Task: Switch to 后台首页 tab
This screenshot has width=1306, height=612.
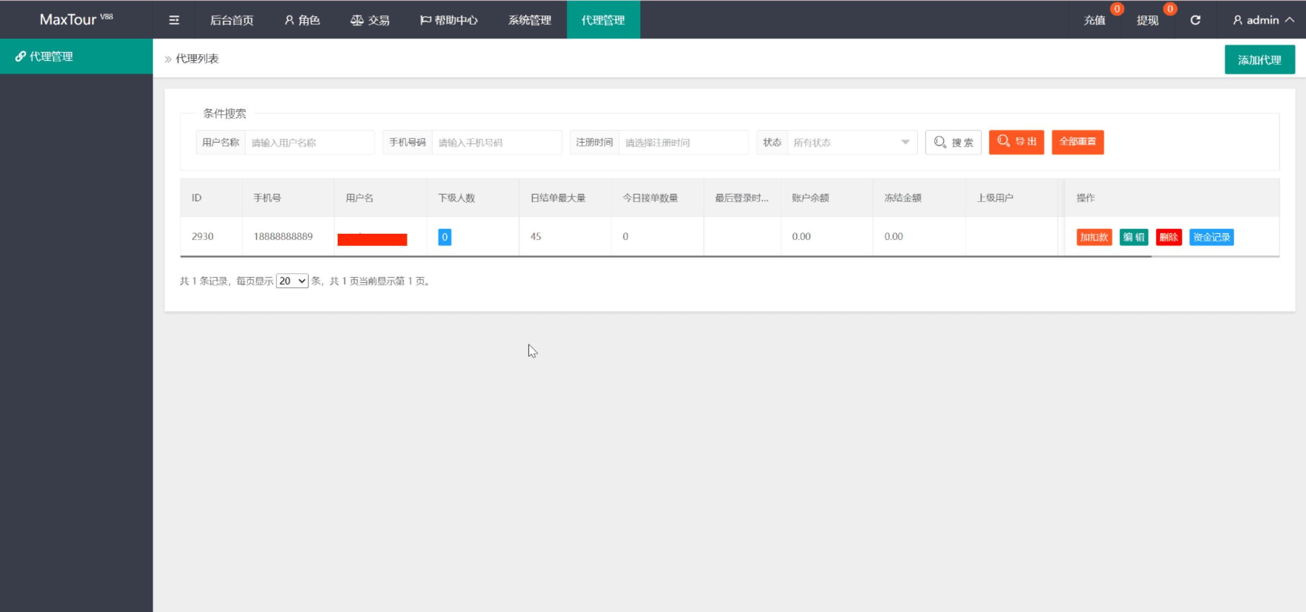Action: [232, 20]
